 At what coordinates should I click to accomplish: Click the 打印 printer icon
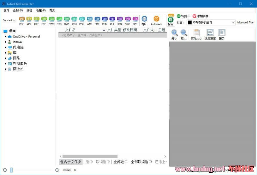pos(144,20)
